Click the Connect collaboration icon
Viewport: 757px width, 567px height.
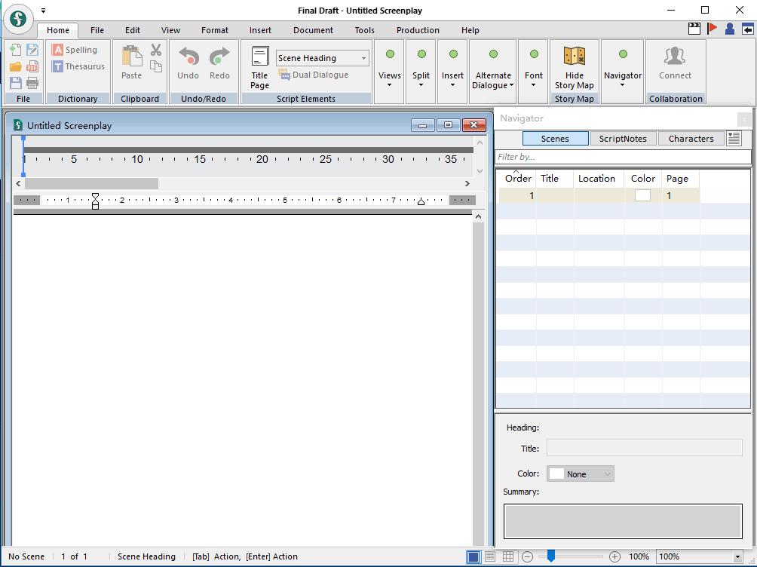(675, 63)
